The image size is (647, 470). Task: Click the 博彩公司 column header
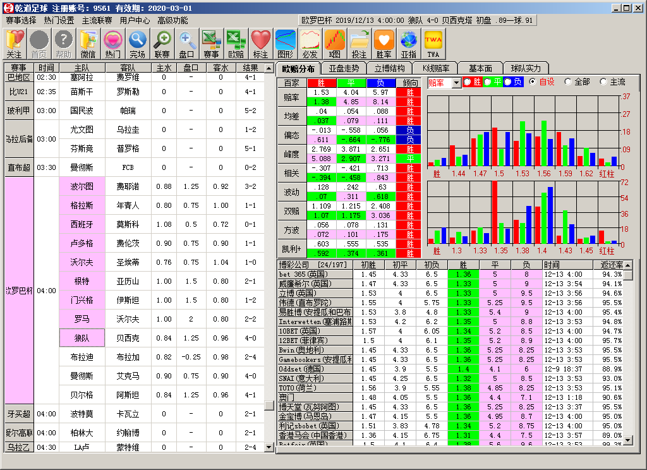tap(315, 265)
